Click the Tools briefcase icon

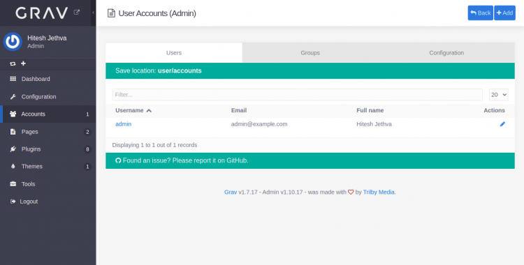pos(13,184)
